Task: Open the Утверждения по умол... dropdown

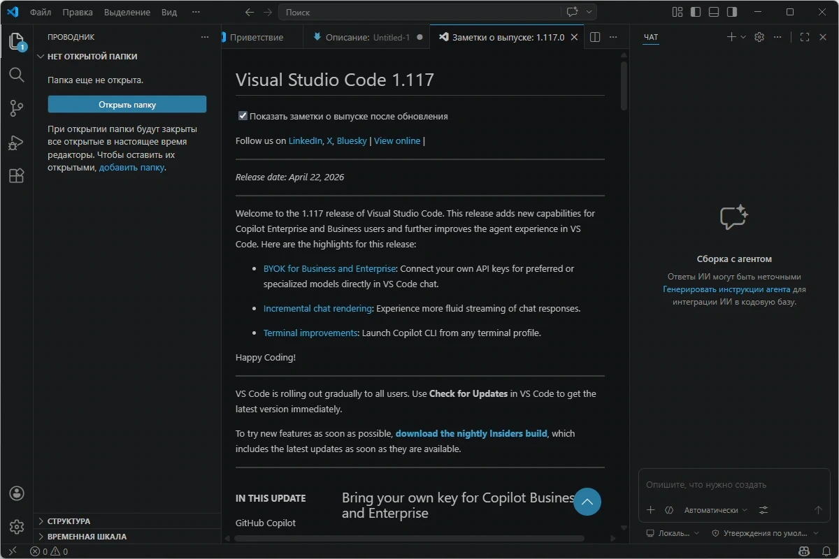Action: click(x=765, y=533)
